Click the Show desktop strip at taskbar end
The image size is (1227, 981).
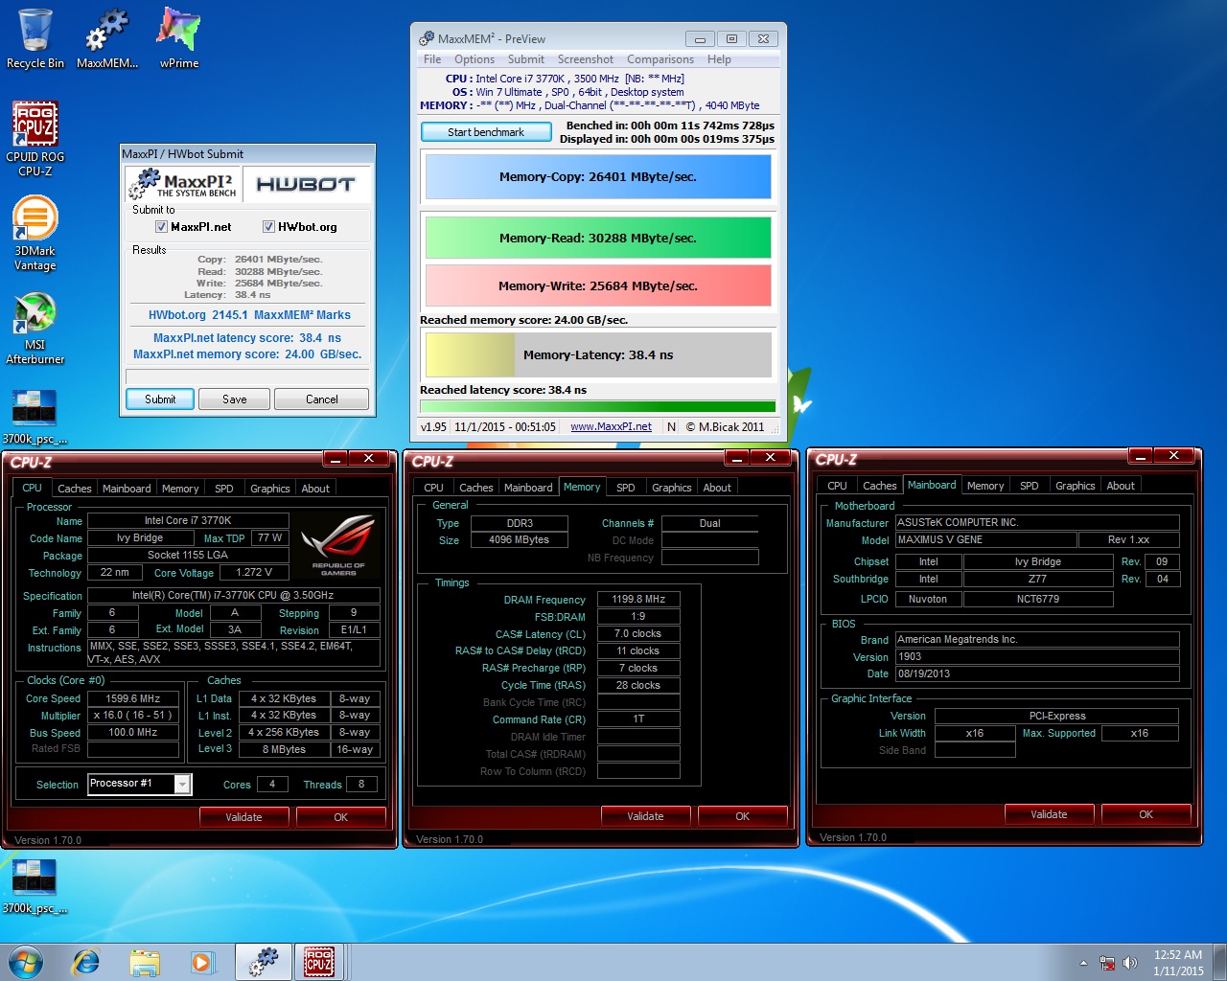pyautogui.click(x=1220, y=962)
